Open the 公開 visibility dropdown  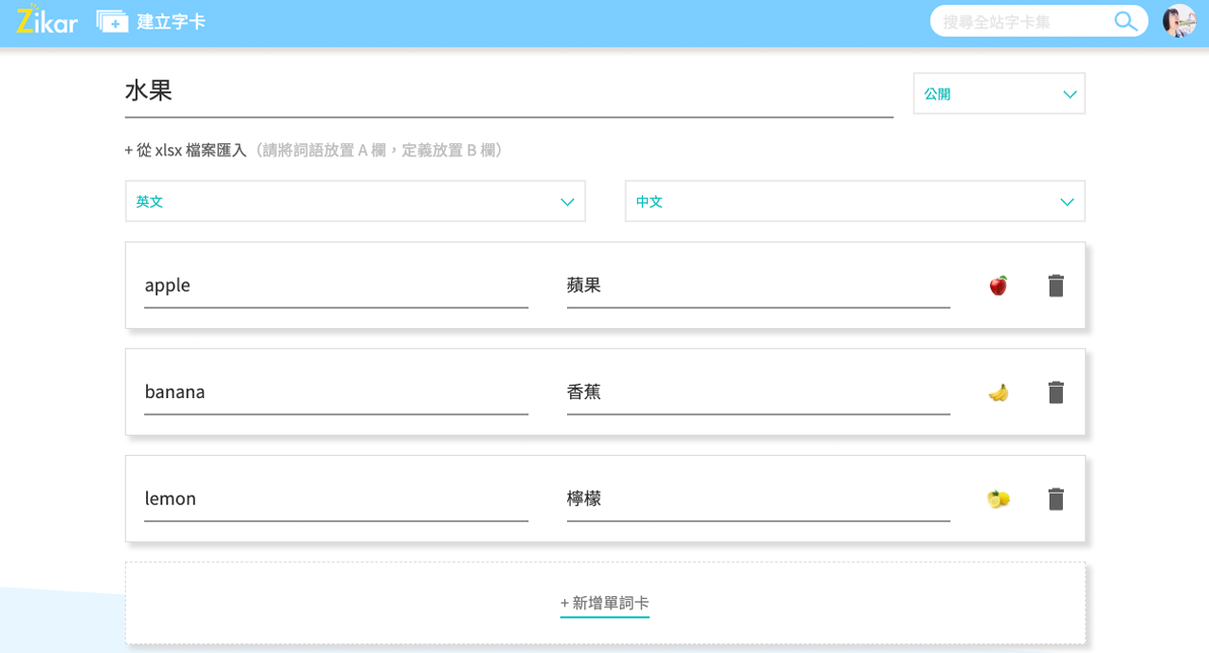click(999, 94)
